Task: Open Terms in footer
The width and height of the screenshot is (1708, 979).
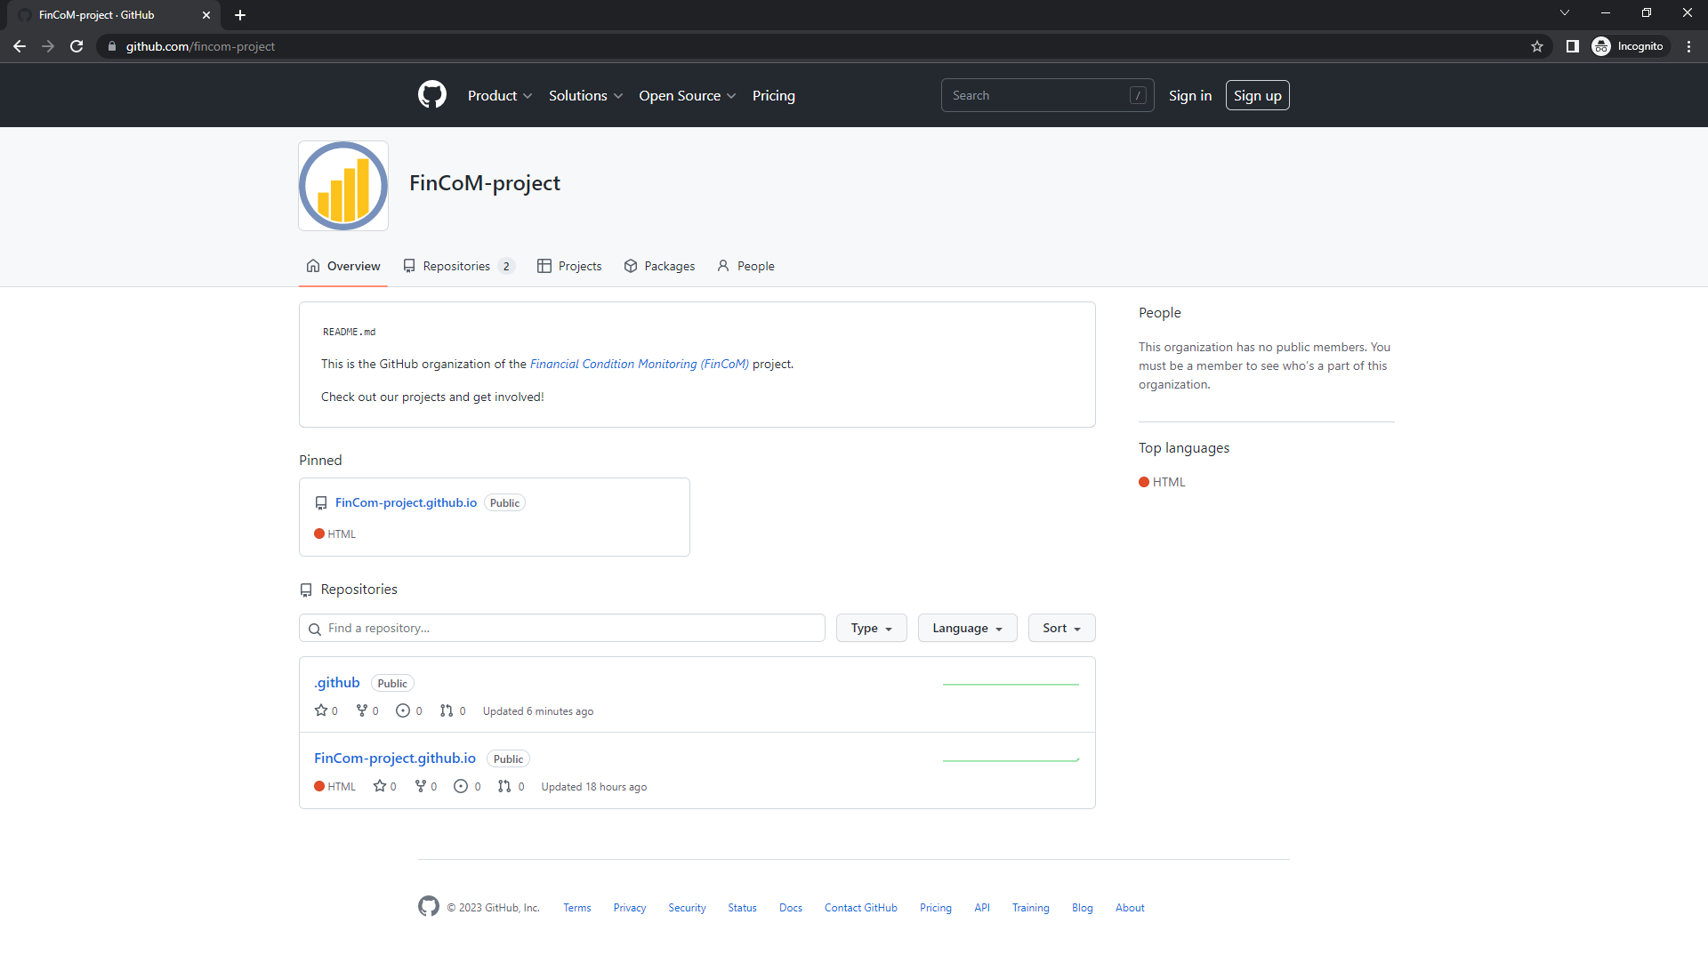Action: click(x=577, y=908)
